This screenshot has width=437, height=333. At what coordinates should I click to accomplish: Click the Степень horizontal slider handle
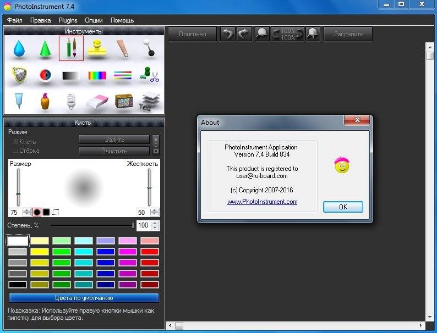pos(133,225)
